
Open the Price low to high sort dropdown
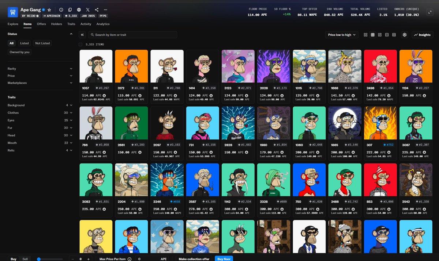click(x=342, y=35)
